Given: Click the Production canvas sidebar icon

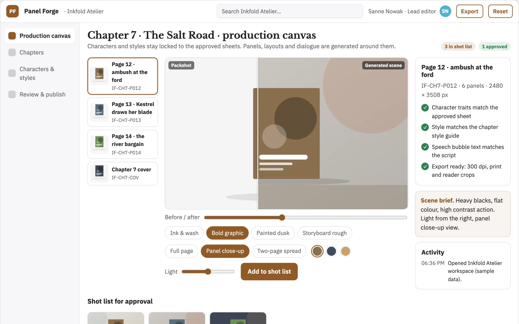Looking at the screenshot, I should click(12, 36).
